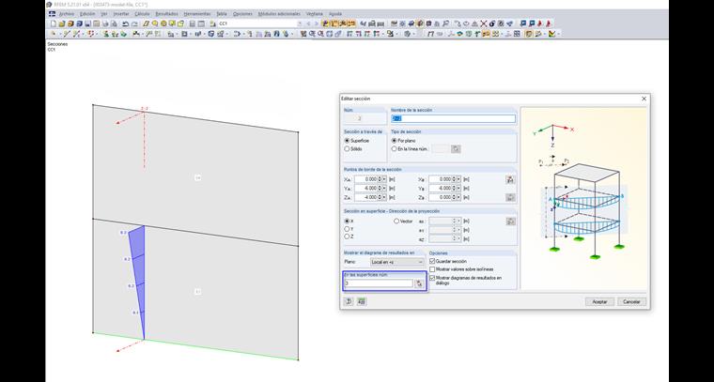Open XA coordinate dropdown arrow
This screenshot has height=382, width=714.
click(385, 179)
